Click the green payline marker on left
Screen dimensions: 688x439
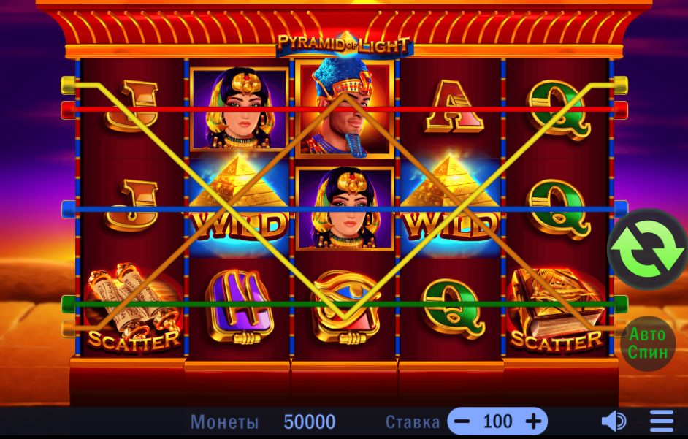[x=69, y=304]
